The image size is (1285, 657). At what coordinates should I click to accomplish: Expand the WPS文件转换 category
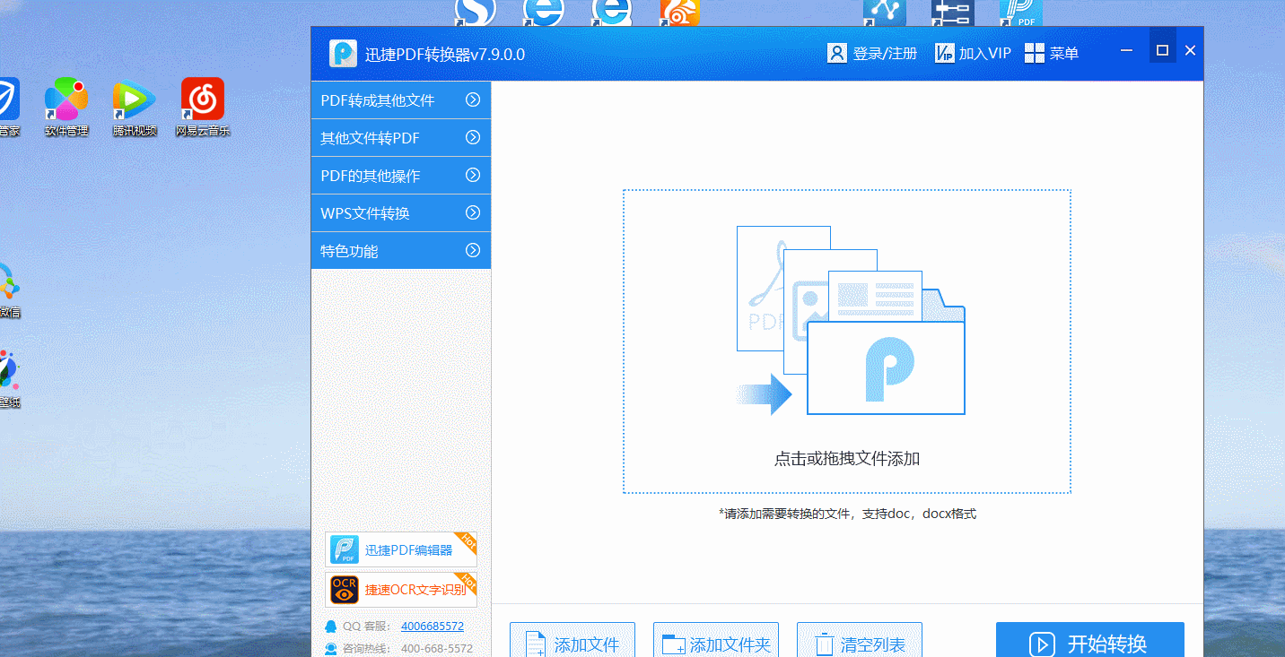tap(401, 213)
